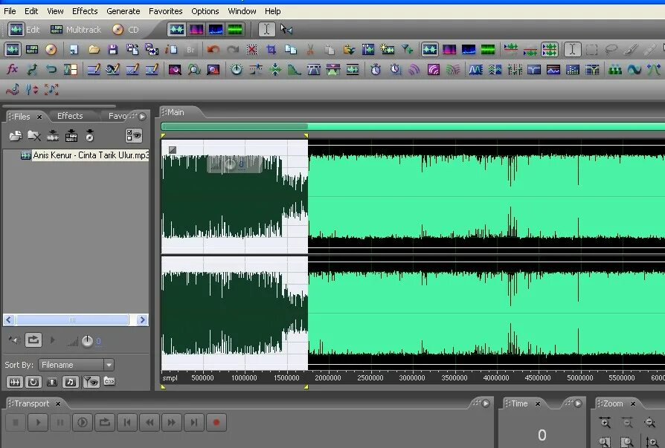Select the Marquee selection tool
665x448 pixels.
[x=591, y=50]
